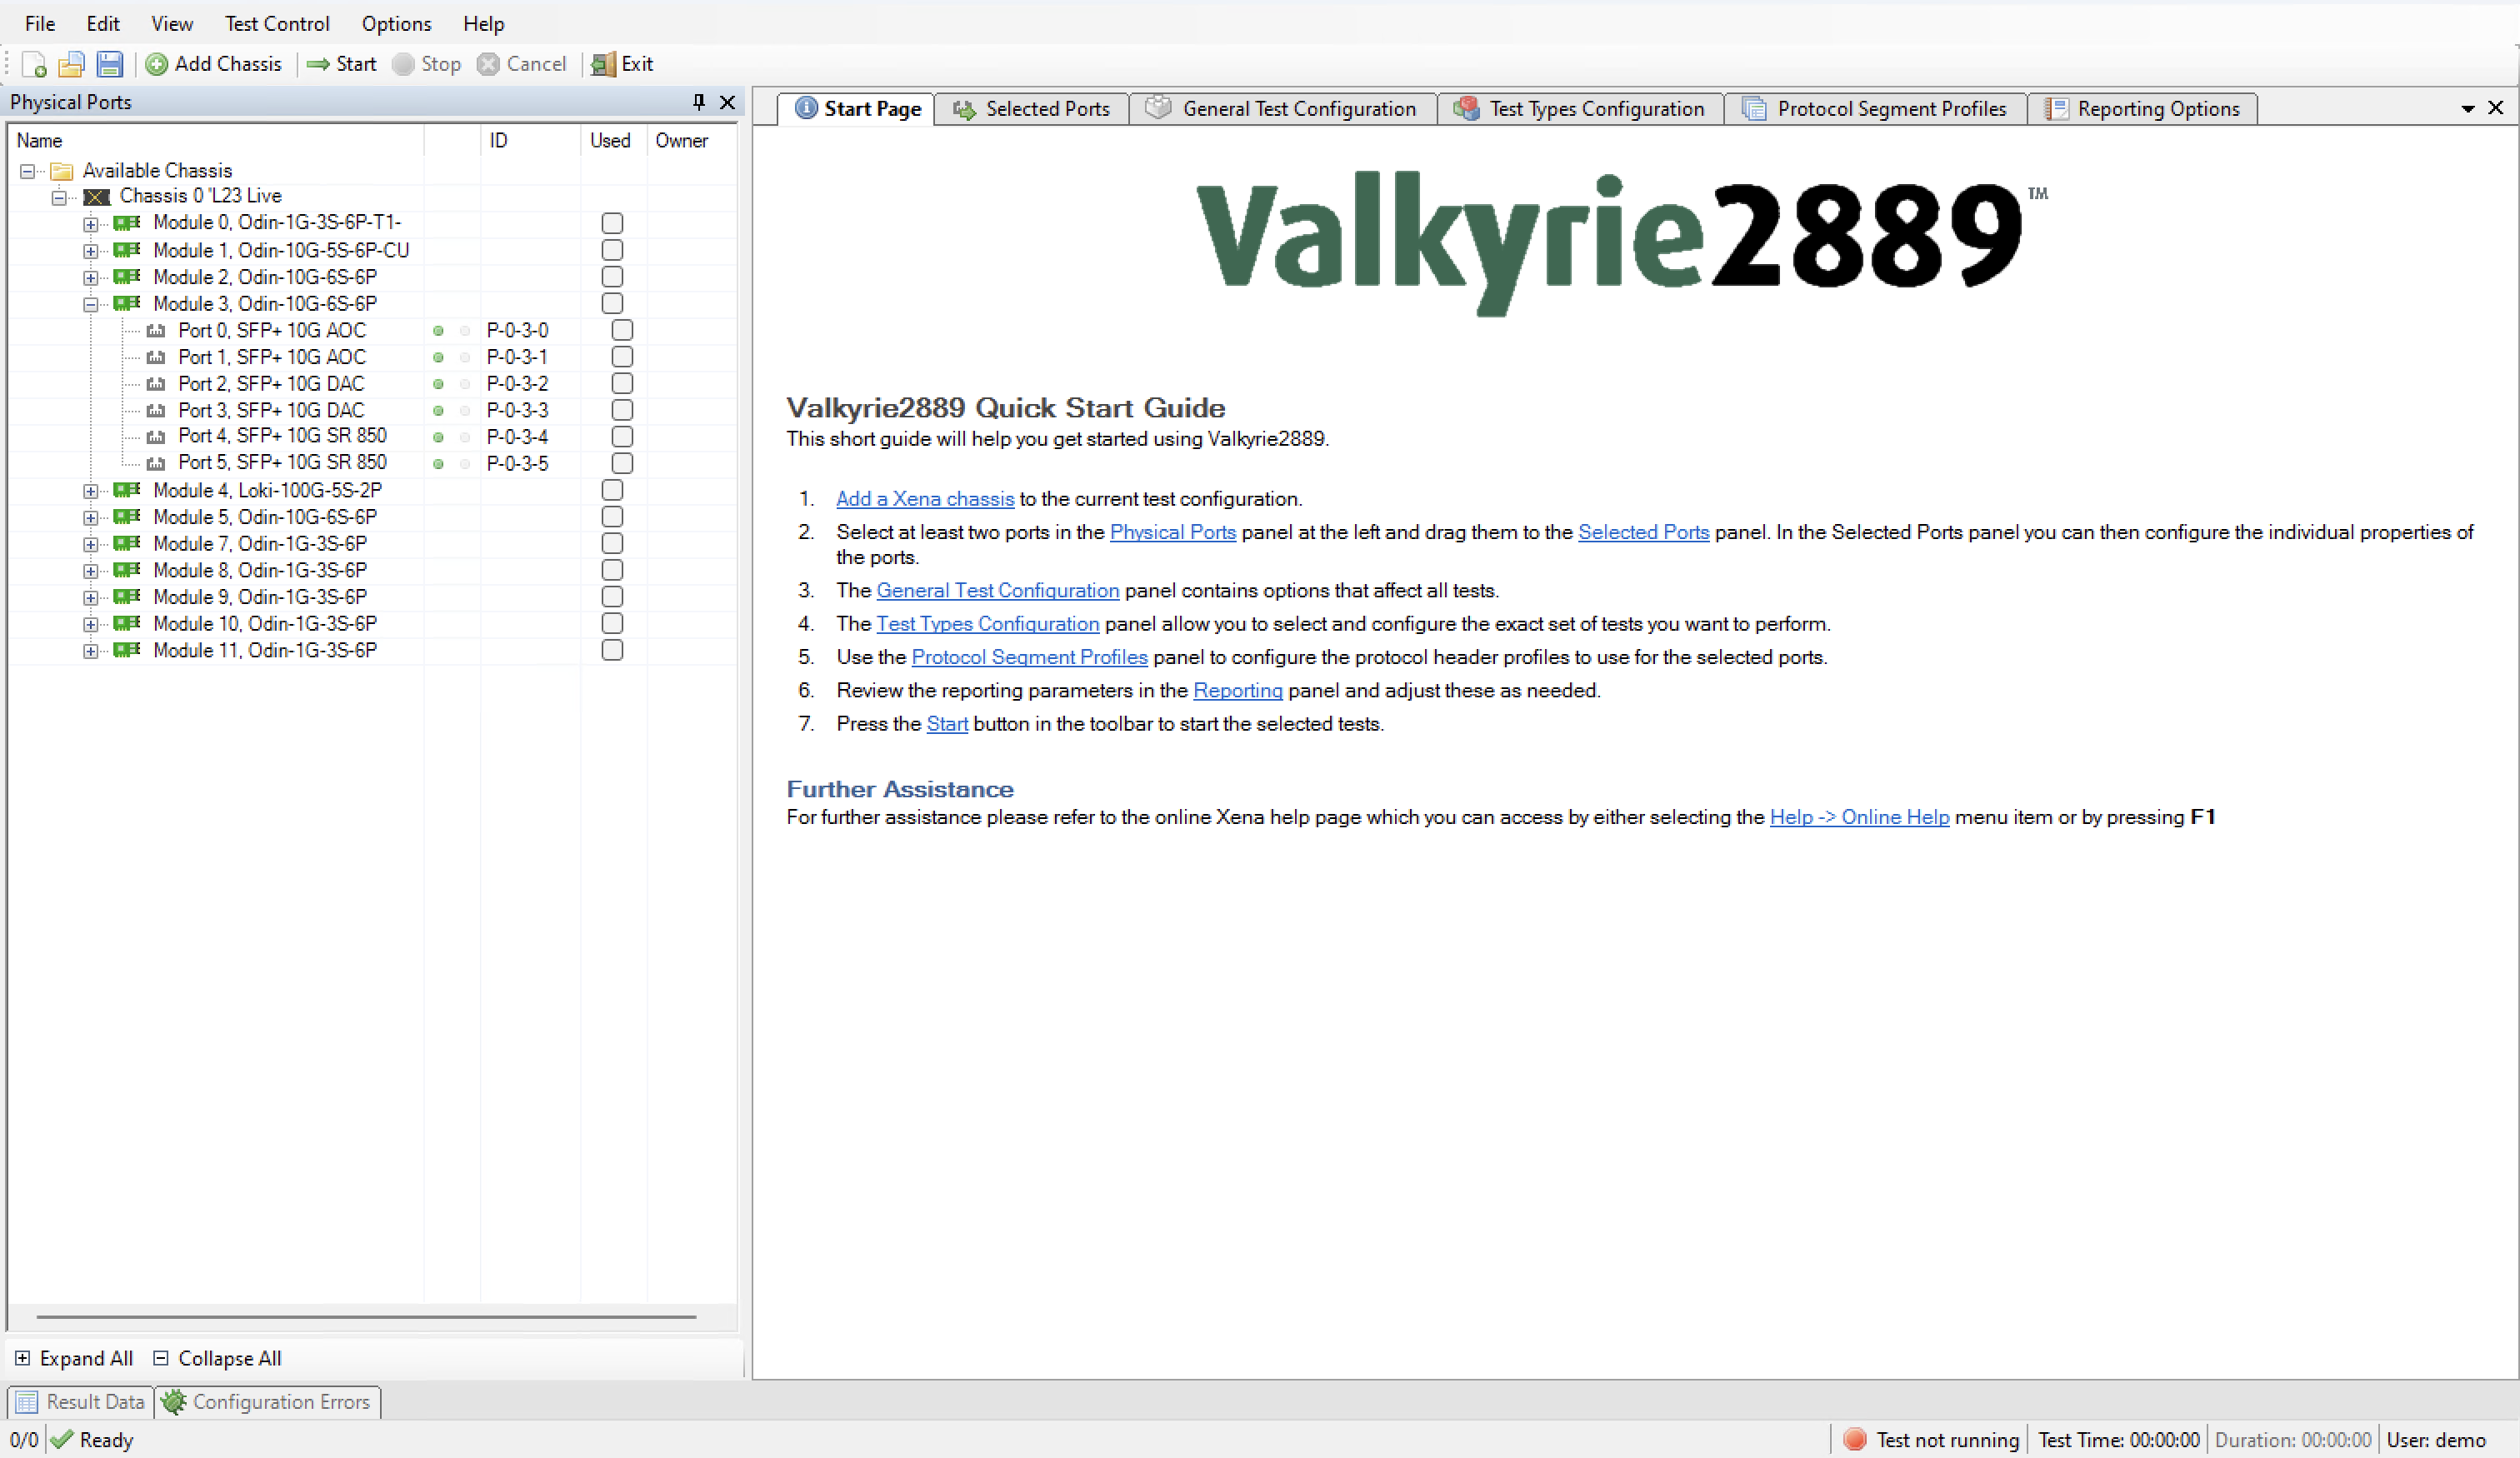Click the Physical Ports link in step 2

coord(1173,532)
